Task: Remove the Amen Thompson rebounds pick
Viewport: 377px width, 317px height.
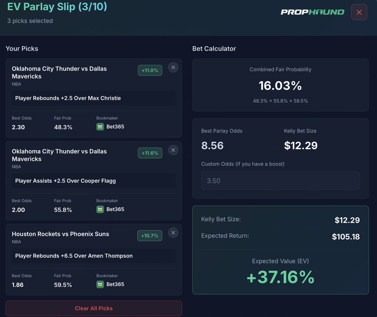Action: [173, 232]
